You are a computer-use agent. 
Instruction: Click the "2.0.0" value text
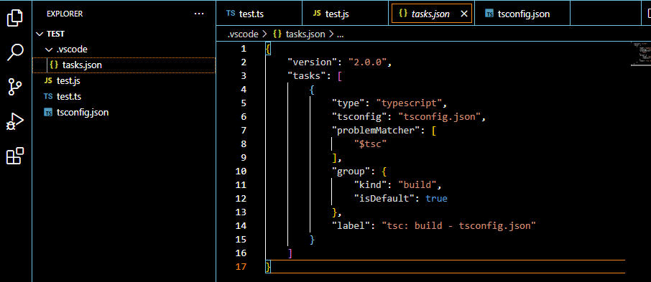(367, 62)
